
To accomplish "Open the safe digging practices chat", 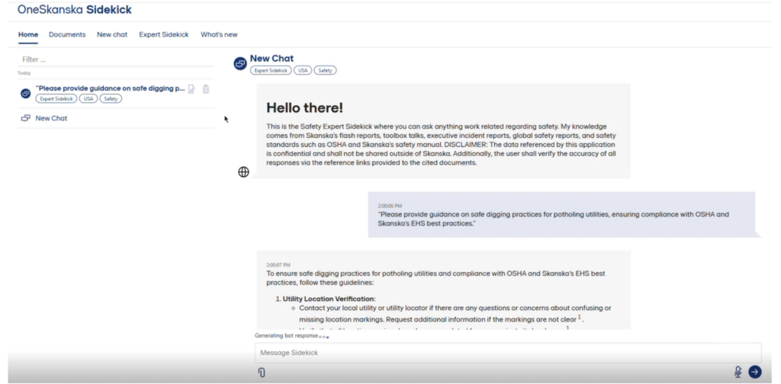I will point(110,88).
